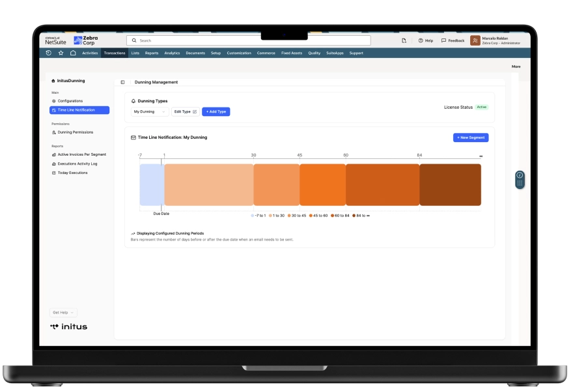Open the Transactions menu

pyautogui.click(x=115, y=53)
